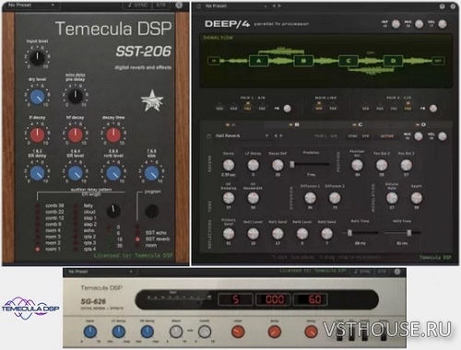This screenshot has height=350, width=461.
Task: Open the DEEP/4 No Preset dropdown
Action: coord(236,6)
